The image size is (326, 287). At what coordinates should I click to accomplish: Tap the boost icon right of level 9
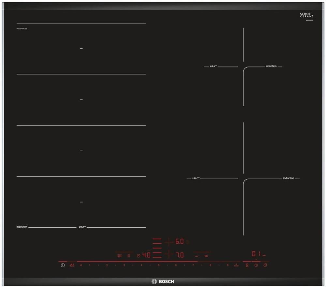[236, 265]
